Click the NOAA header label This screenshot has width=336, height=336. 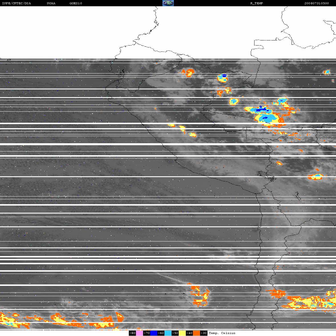(x=51, y=3)
